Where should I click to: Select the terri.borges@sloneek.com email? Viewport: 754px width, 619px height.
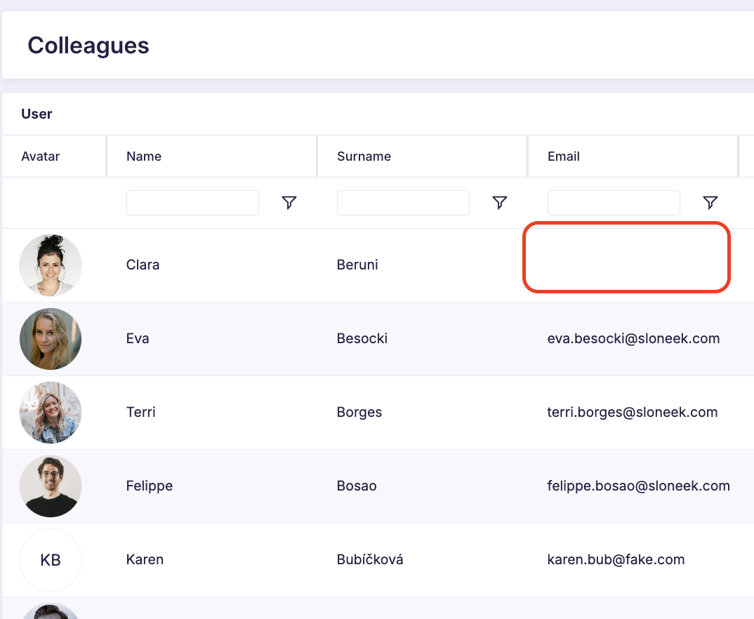point(633,413)
